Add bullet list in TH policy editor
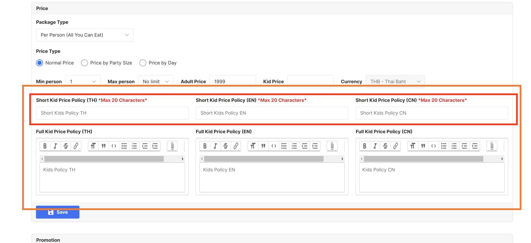Screen dimensions: 531x243 pos(124,146)
